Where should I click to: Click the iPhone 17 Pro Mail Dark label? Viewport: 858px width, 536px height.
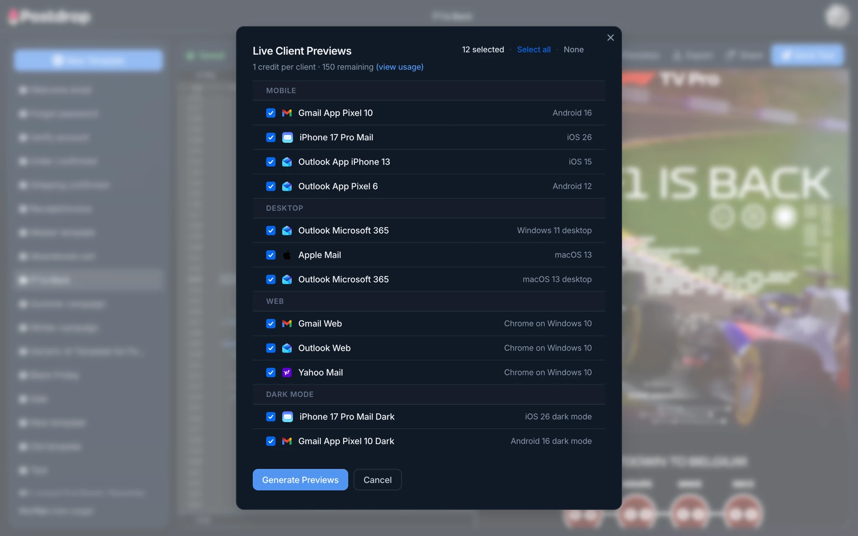tap(347, 417)
